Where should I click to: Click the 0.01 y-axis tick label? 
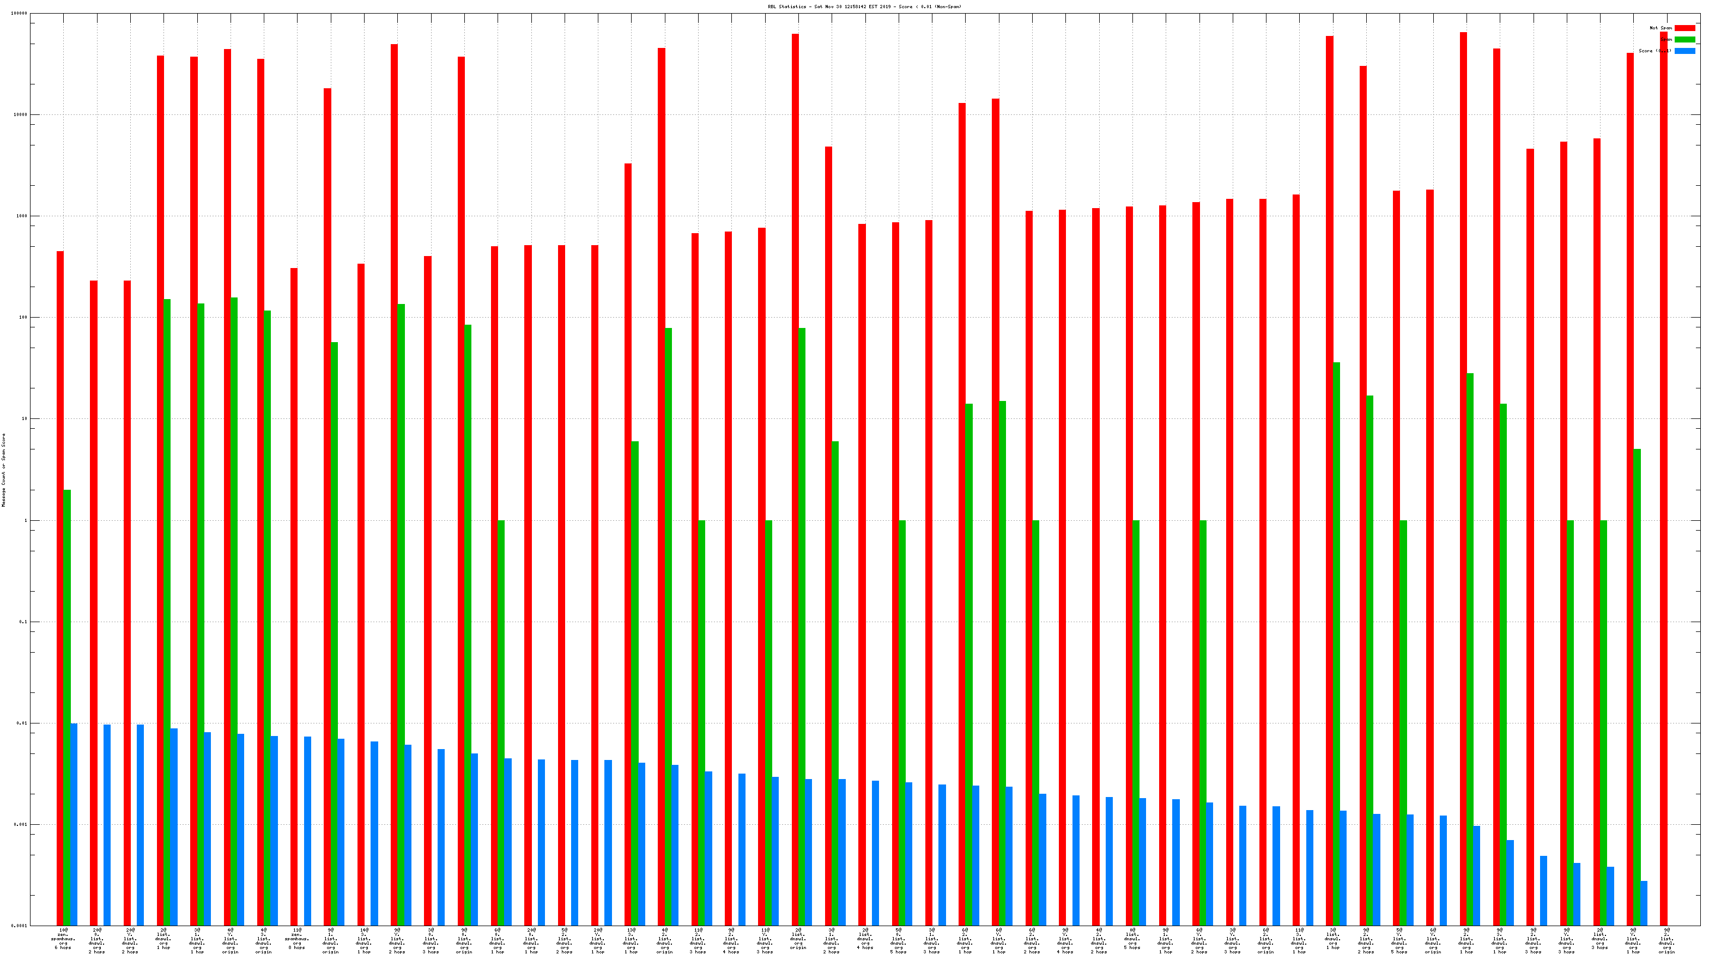(x=22, y=723)
